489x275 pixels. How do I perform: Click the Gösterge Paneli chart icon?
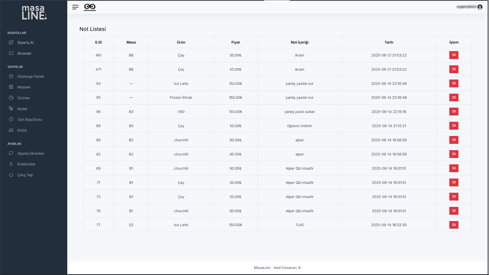click(x=11, y=76)
